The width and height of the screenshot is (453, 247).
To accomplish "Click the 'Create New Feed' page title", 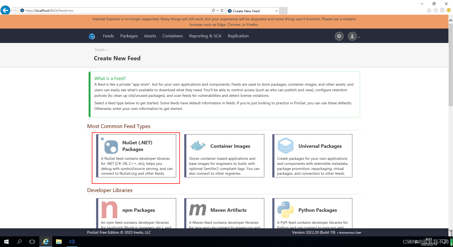I will coord(117,58).
